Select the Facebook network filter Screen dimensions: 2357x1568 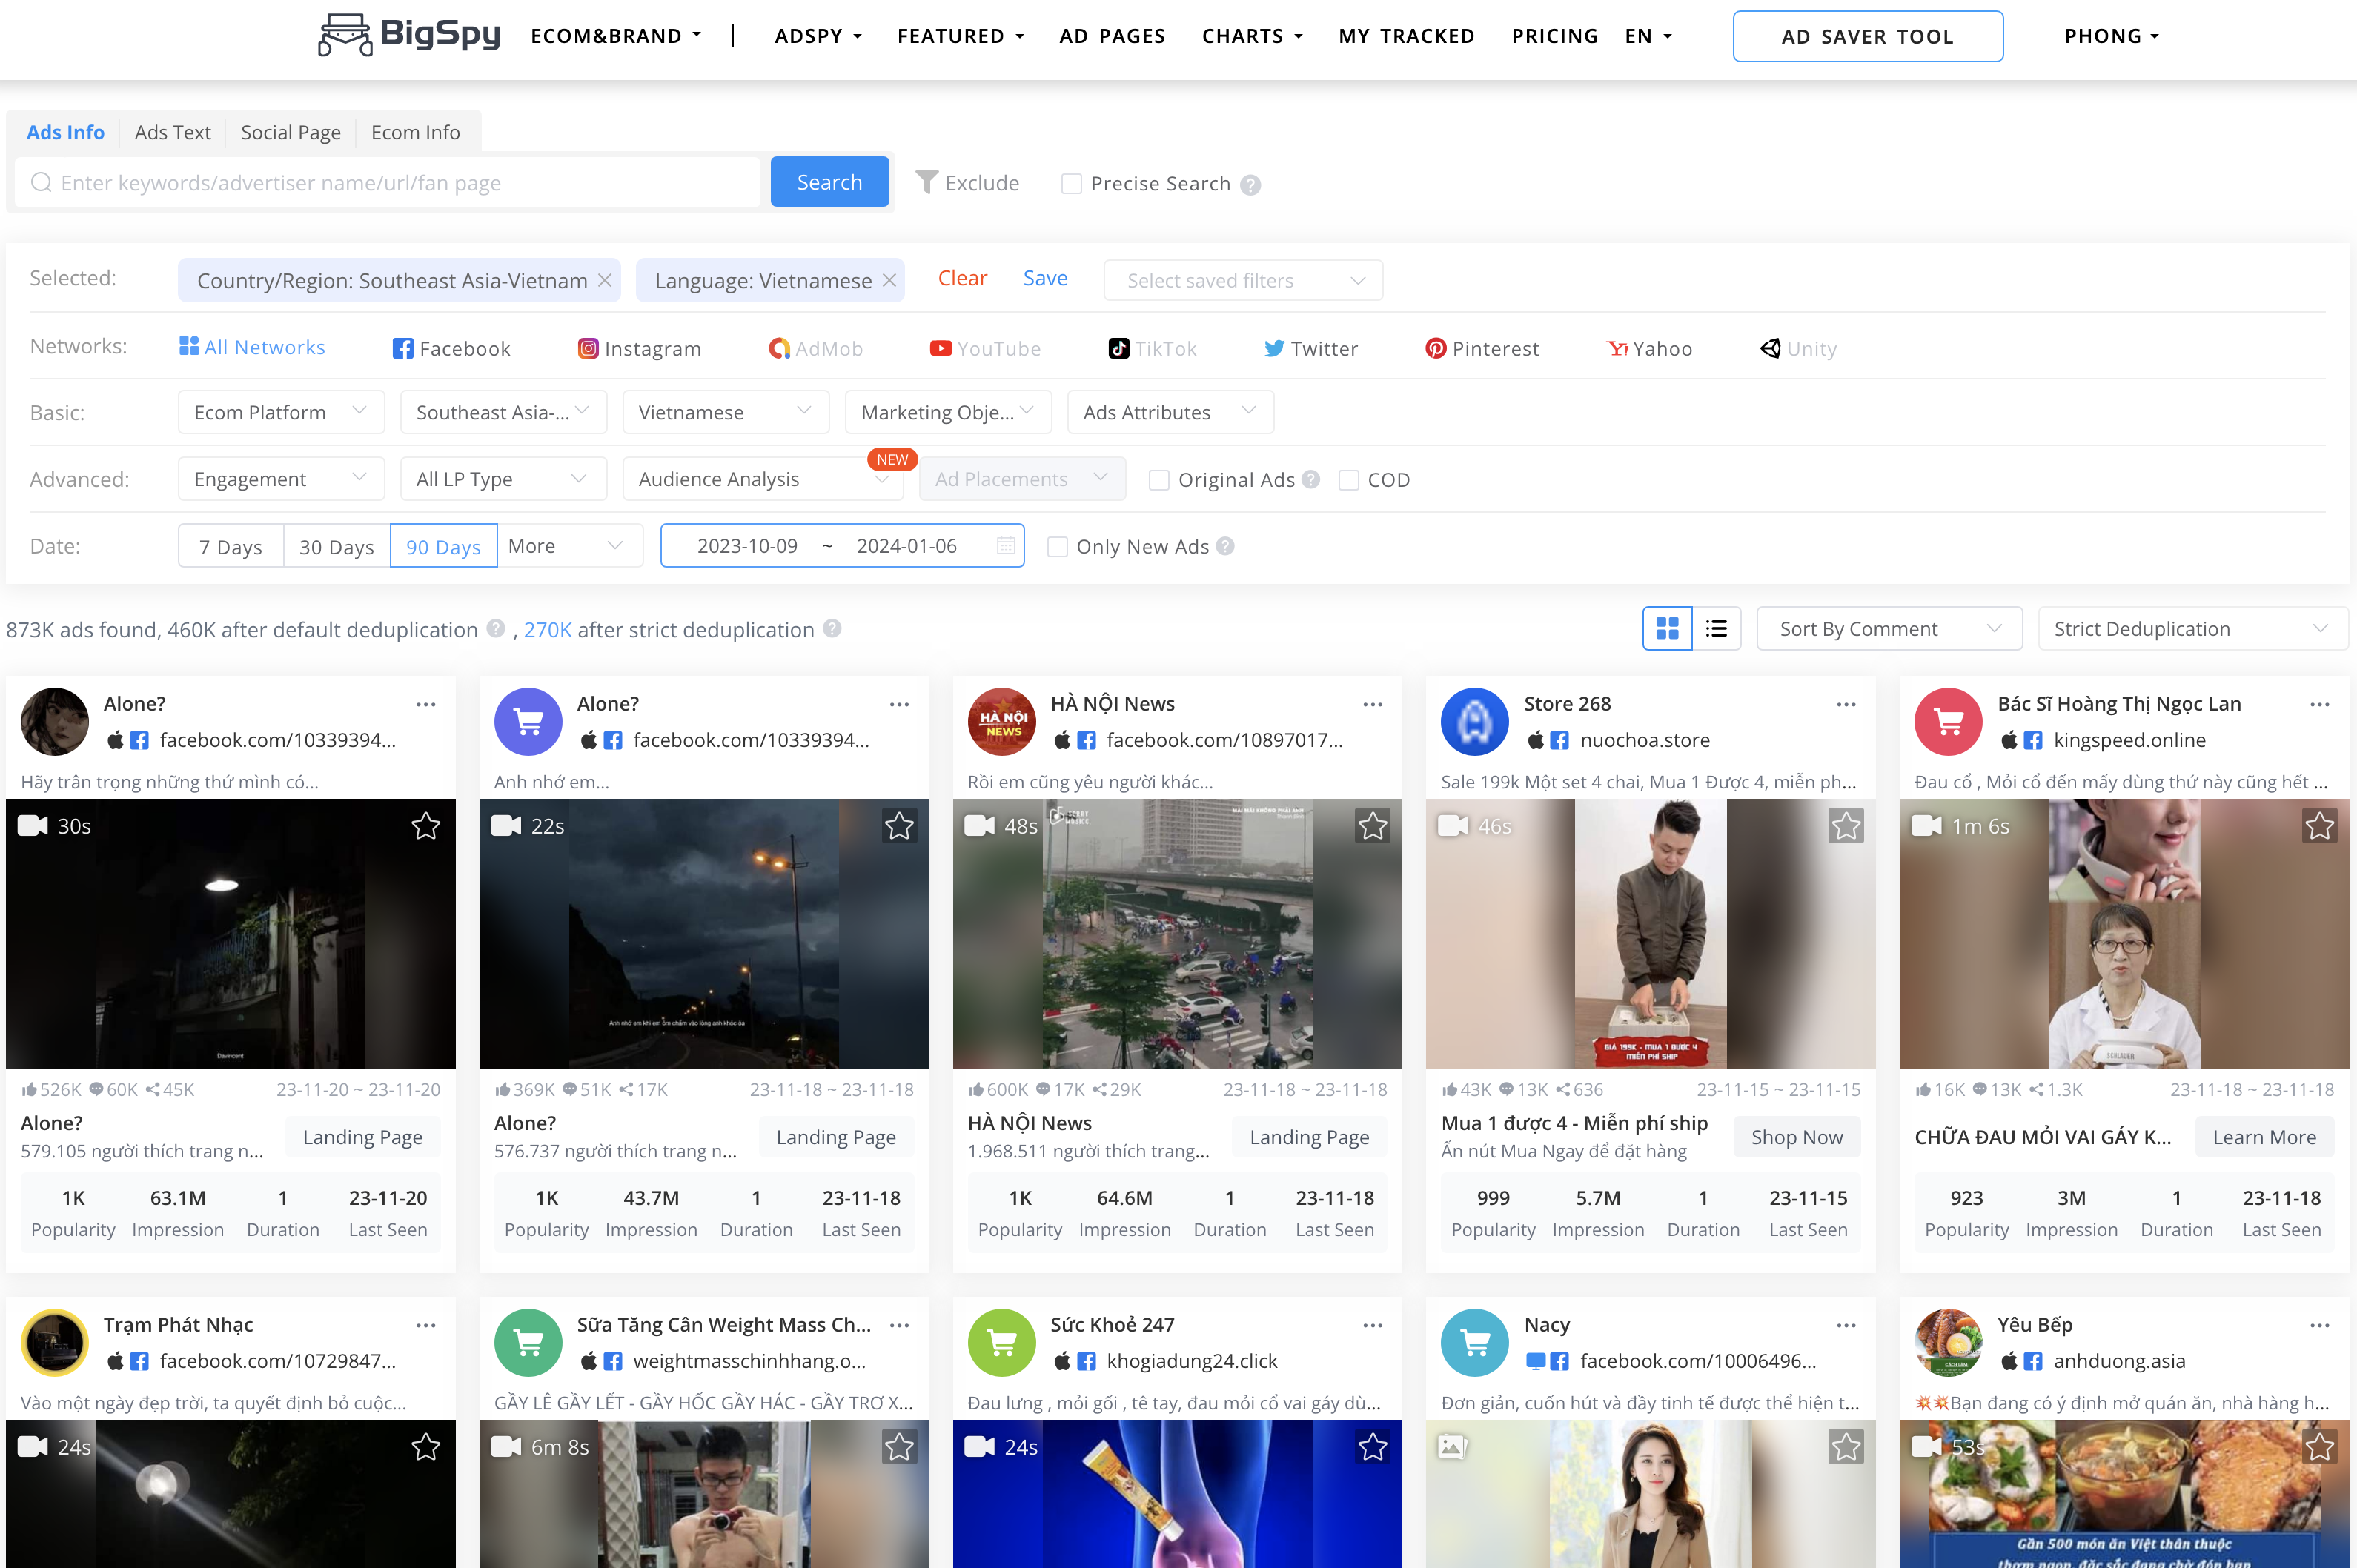tap(451, 348)
